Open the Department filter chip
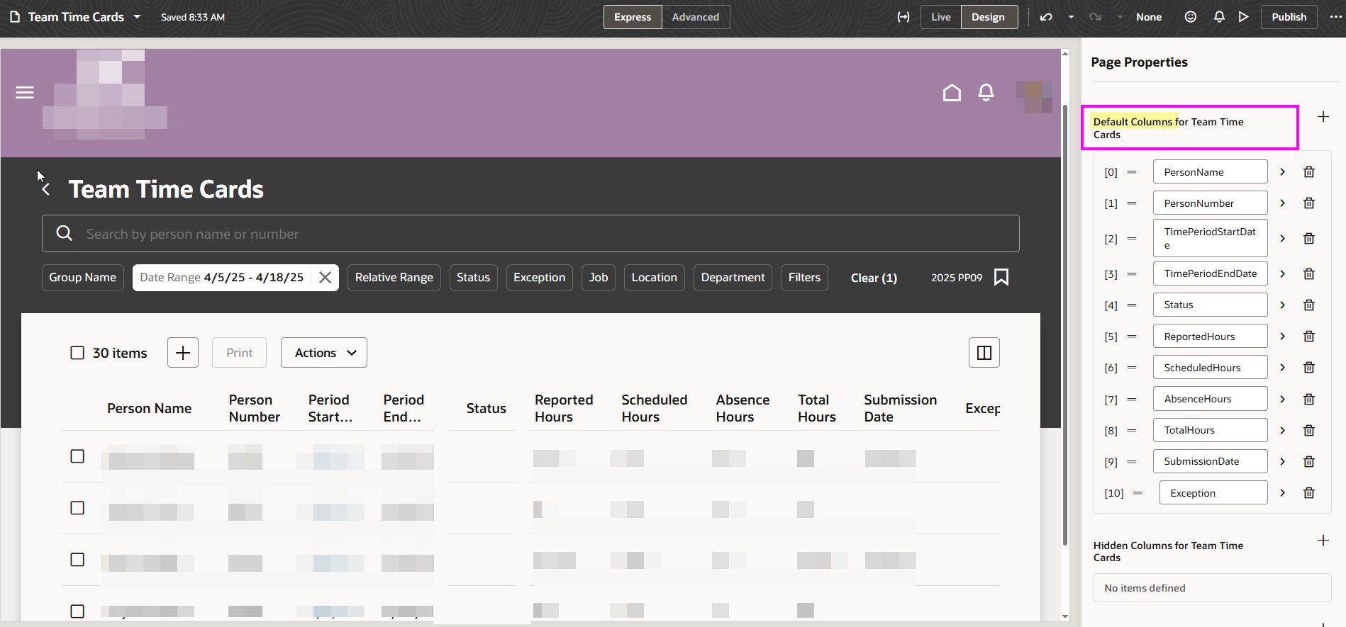 733,278
